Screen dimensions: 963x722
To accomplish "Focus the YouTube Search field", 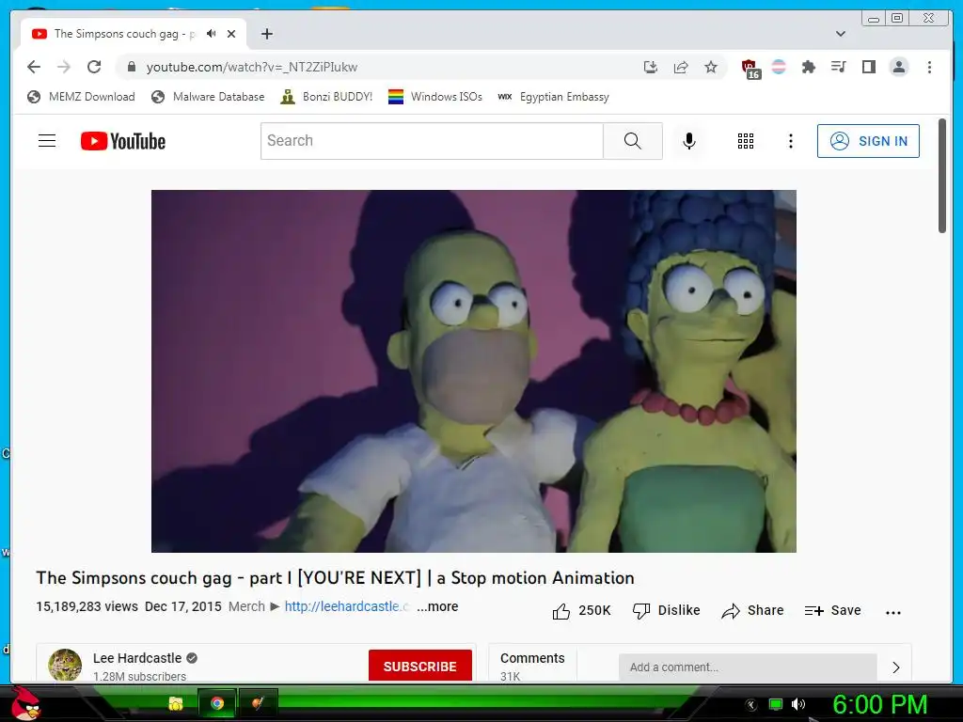I will 432,141.
